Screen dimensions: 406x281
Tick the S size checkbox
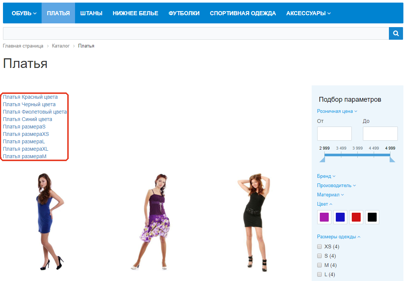[319, 256]
